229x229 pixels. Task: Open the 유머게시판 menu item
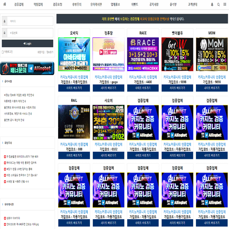[96, 5]
